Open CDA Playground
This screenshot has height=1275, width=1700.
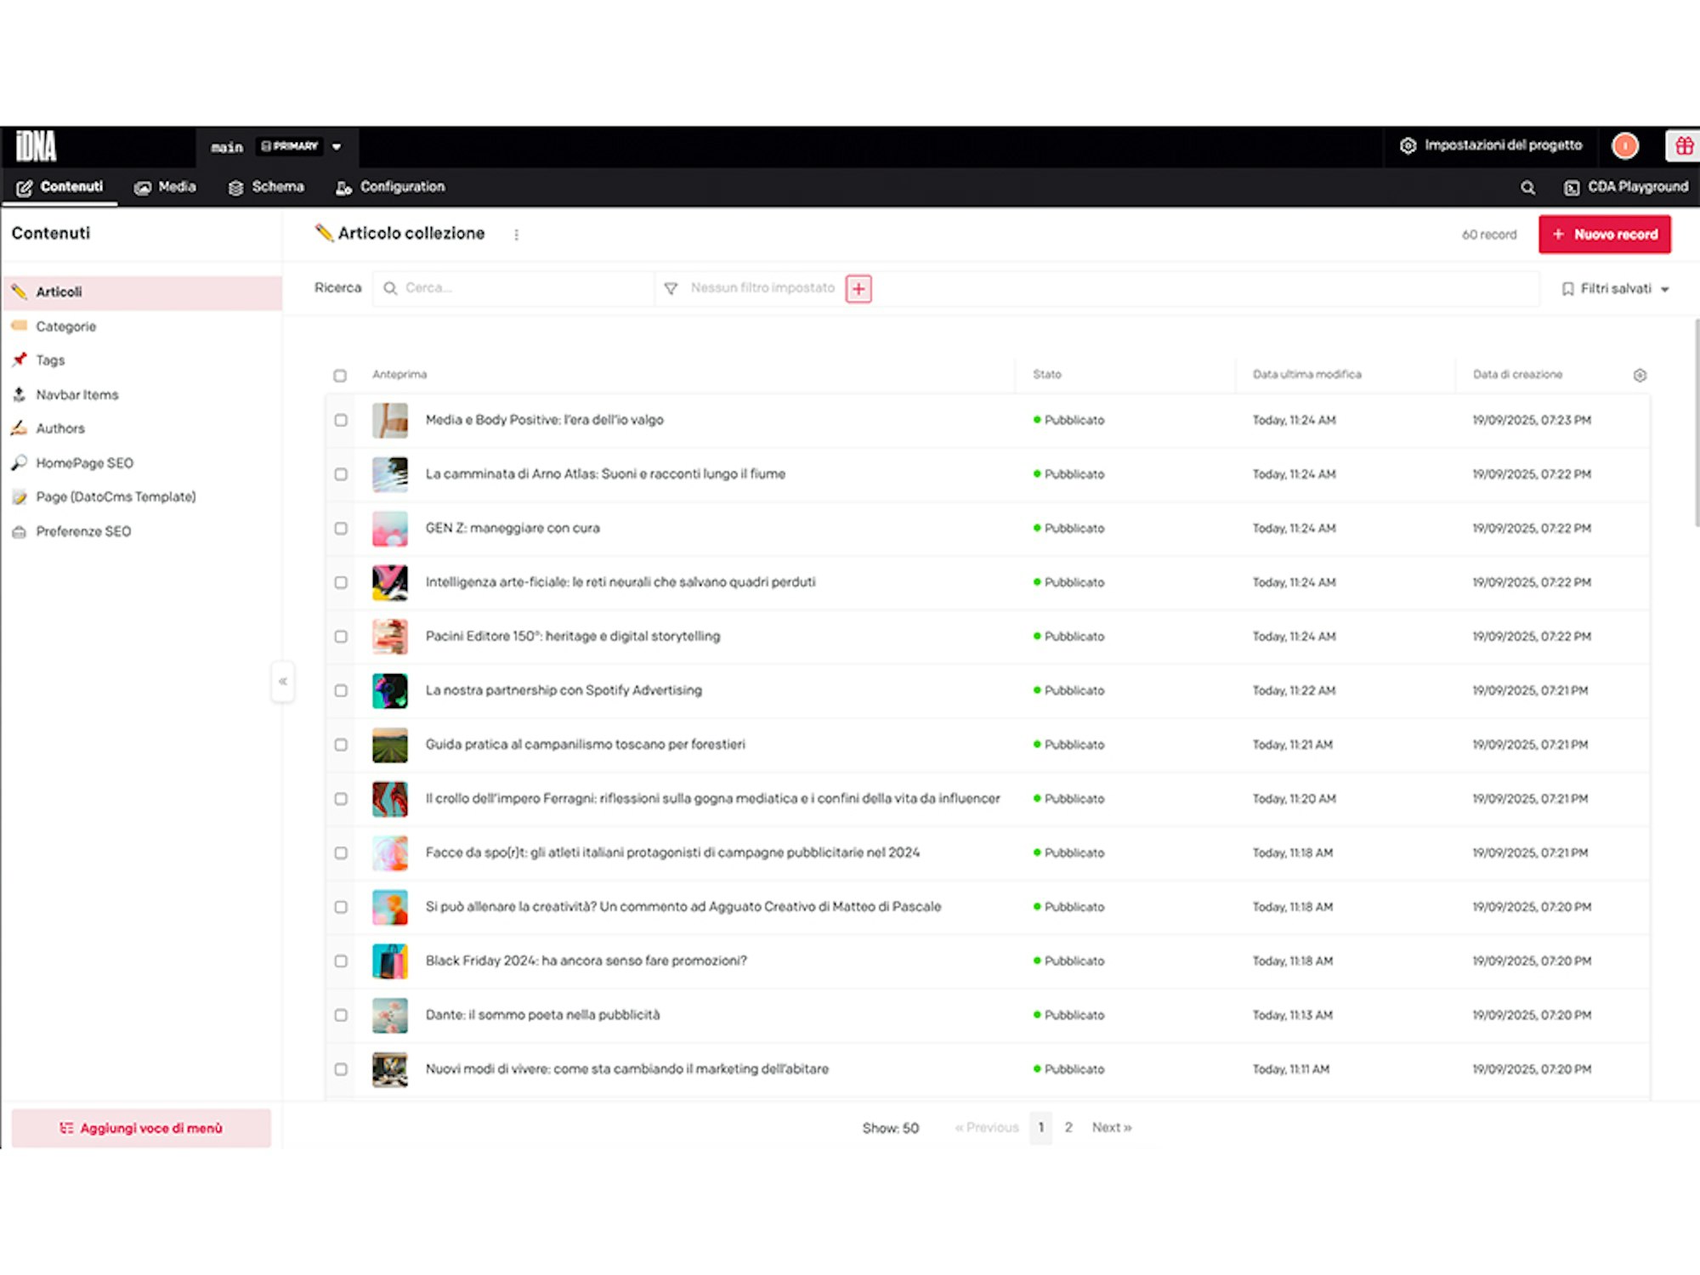pos(1626,187)
